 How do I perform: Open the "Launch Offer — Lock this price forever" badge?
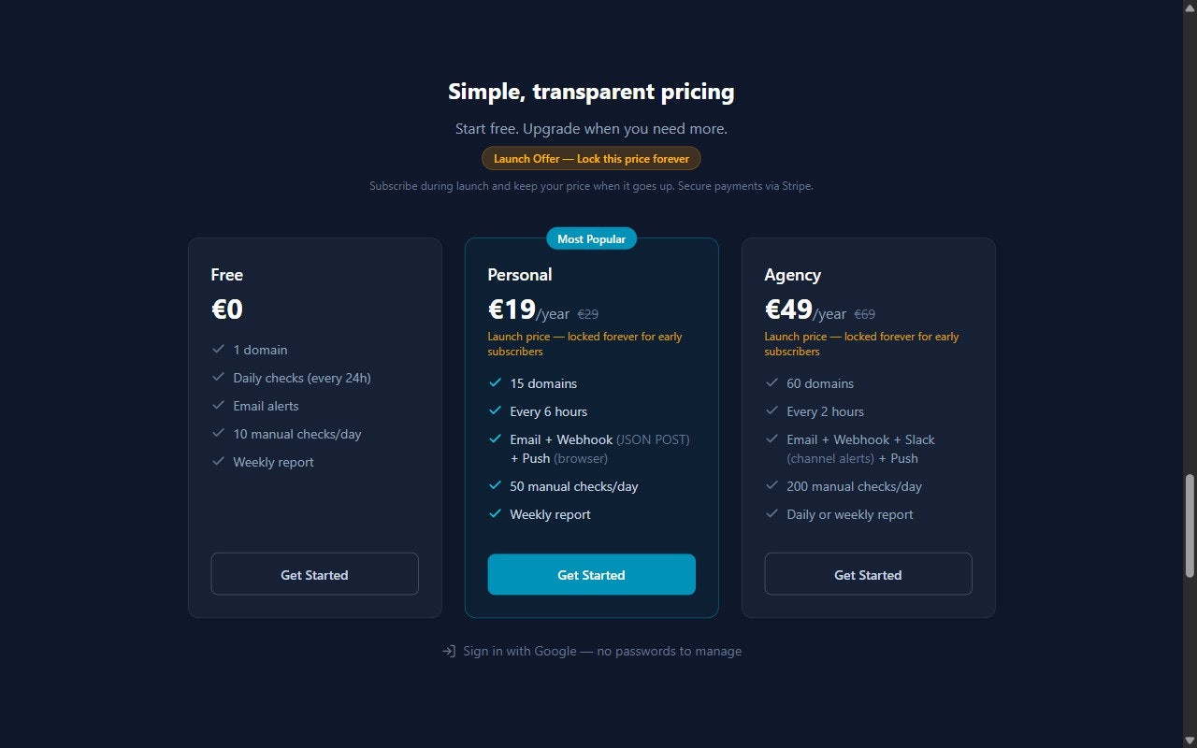pyautogui.click(x=591, y=158)
